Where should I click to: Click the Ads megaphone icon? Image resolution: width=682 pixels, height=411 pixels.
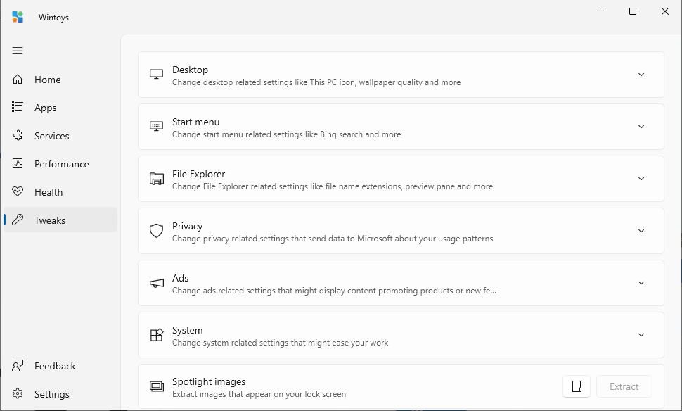click(157, 283)
